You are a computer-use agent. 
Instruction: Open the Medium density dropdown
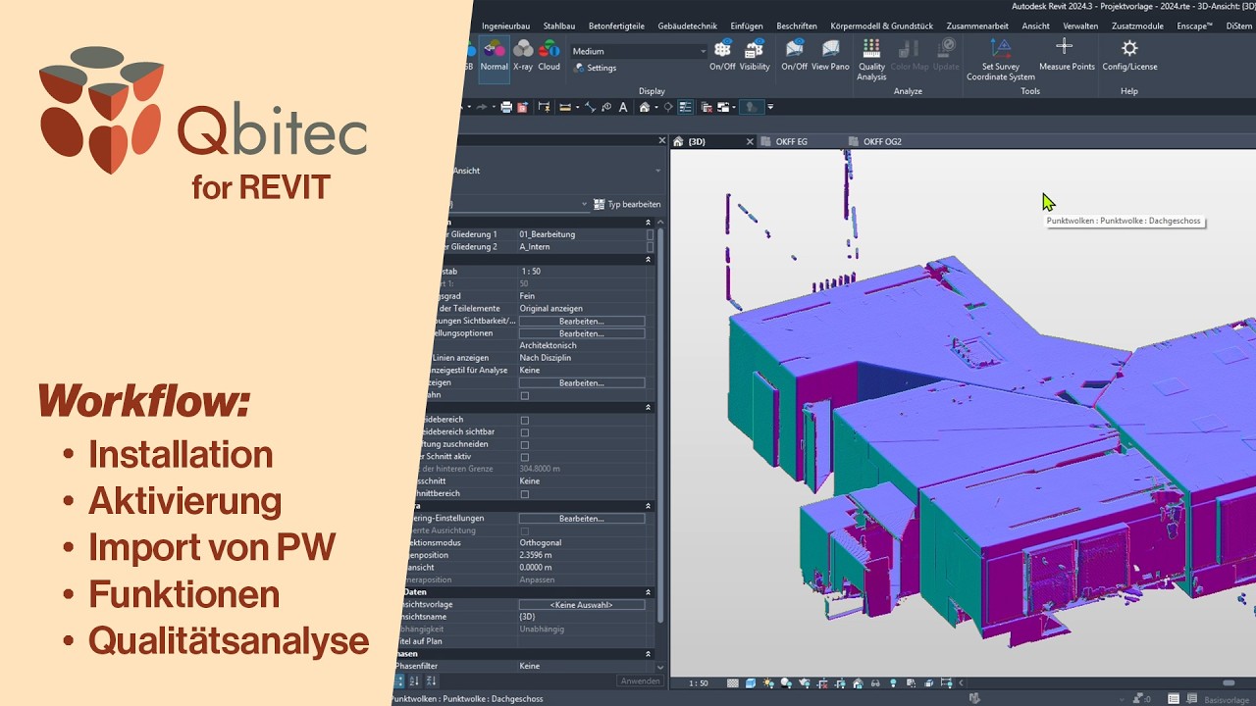[639, 51]
